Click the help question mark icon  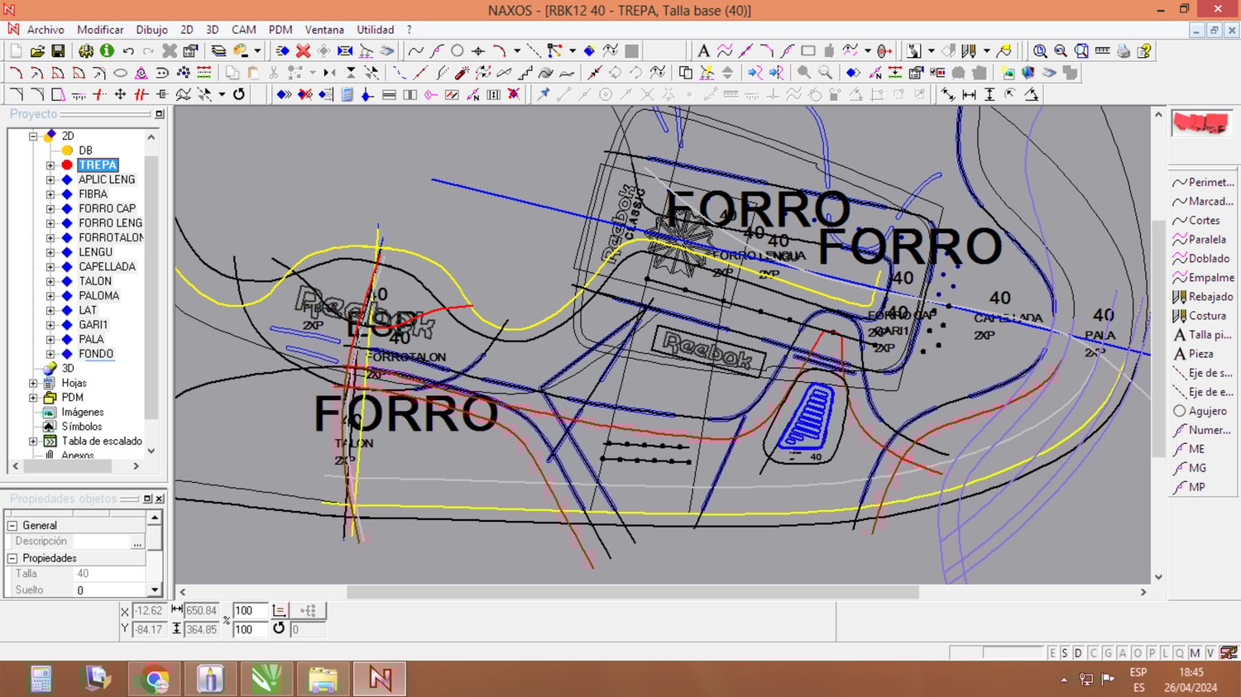[x=1144, y=50]
